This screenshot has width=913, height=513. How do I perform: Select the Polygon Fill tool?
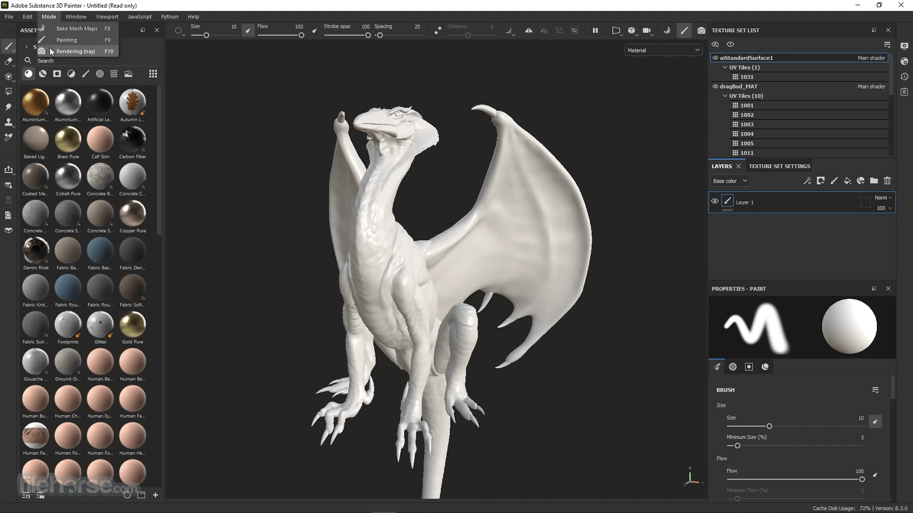click(x=8, y=92)
